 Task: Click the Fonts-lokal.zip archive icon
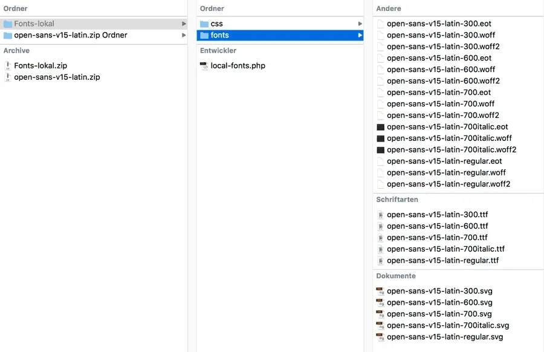[x=8, y=65]
